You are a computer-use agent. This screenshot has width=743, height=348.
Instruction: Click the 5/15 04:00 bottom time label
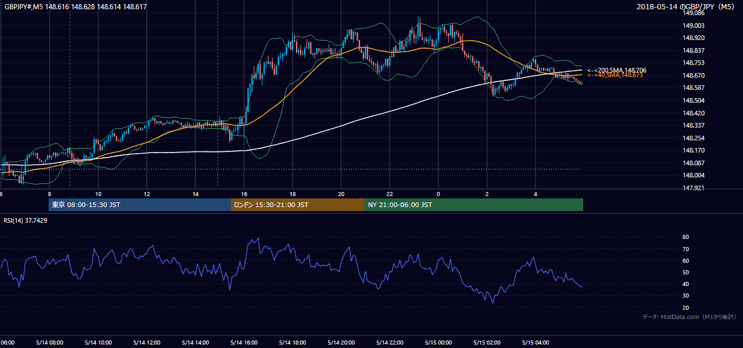[x=537, y=343]
